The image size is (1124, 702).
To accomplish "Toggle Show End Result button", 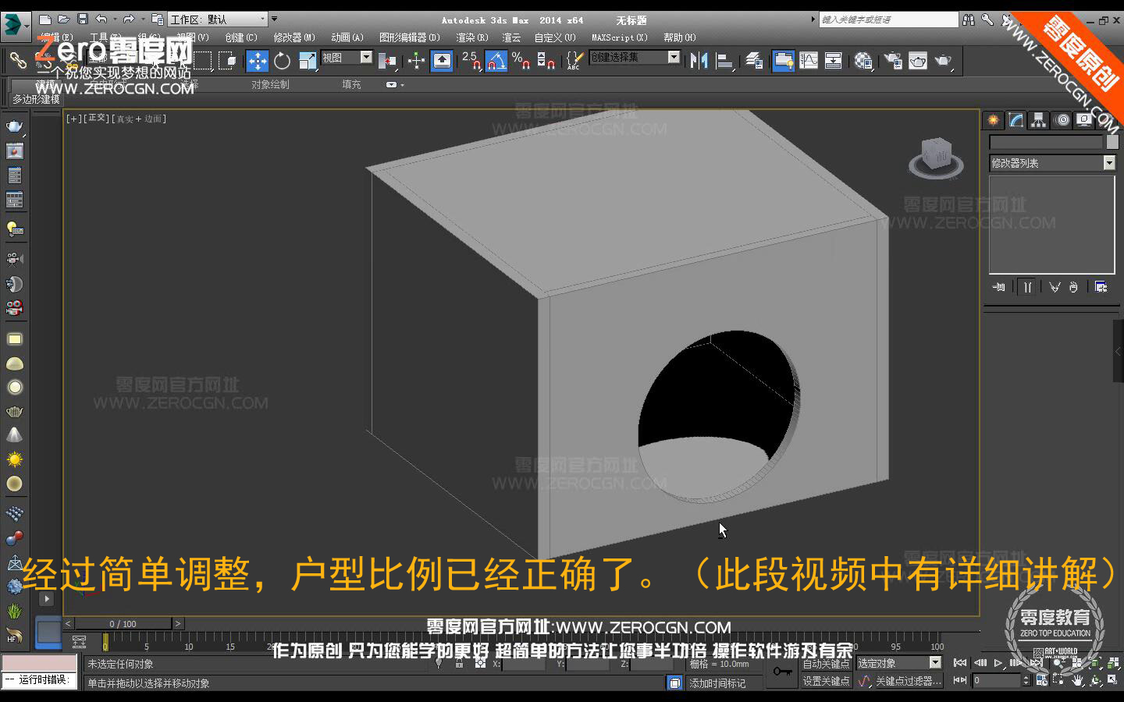I will (1027, 287).
